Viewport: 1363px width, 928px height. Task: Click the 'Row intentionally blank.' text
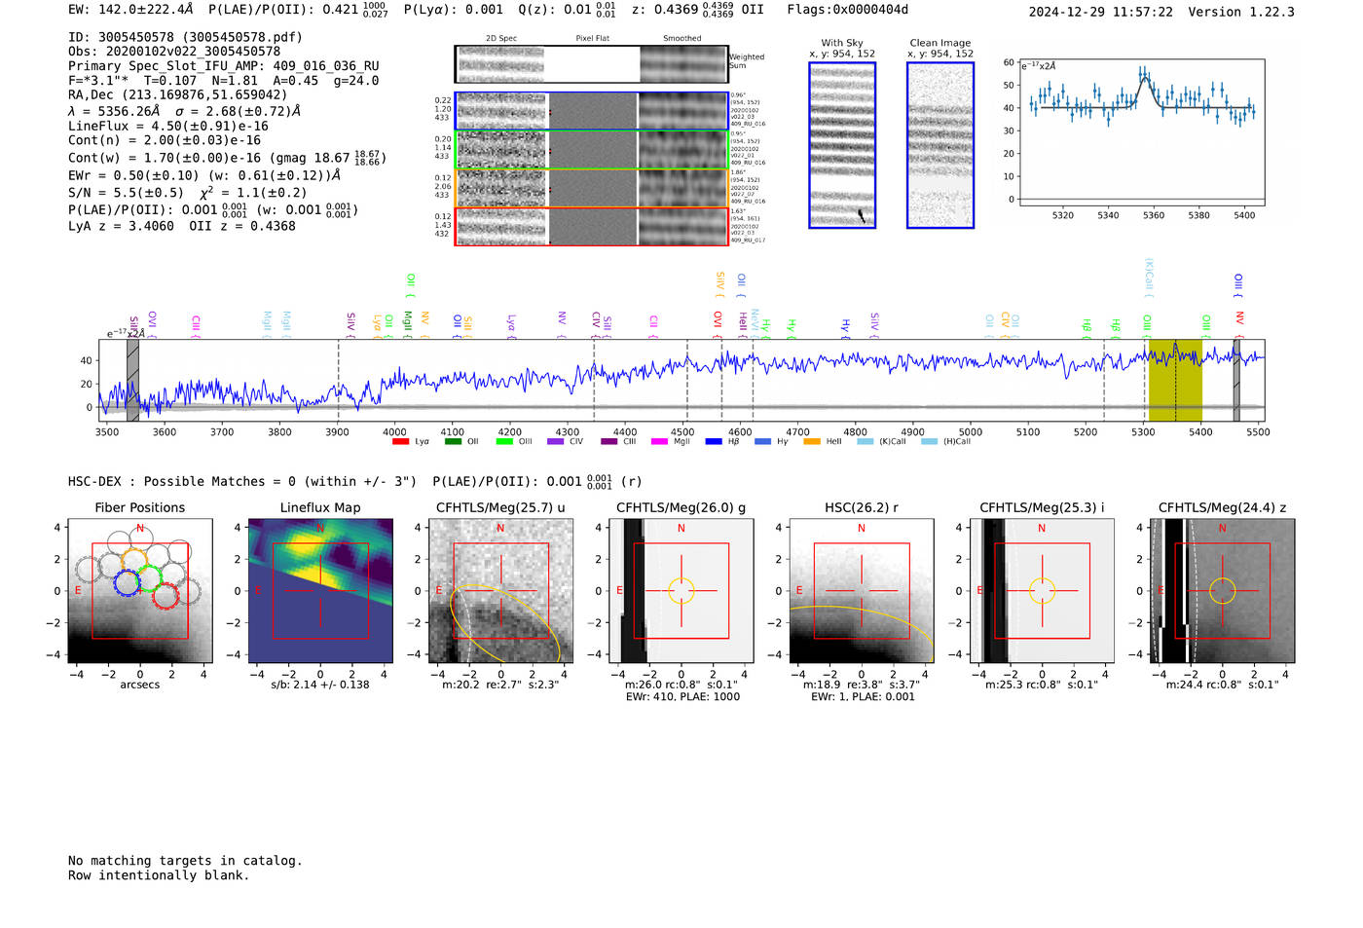coord(159,875)
